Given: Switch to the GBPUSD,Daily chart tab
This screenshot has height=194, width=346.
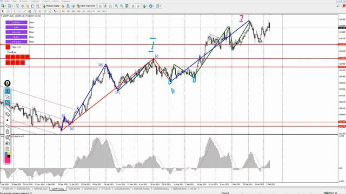Looking at the screenshot, I should click(41, 189).
